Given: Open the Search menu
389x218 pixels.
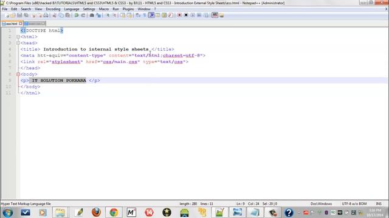Looking at the screenshot, I should pos(26,9).
